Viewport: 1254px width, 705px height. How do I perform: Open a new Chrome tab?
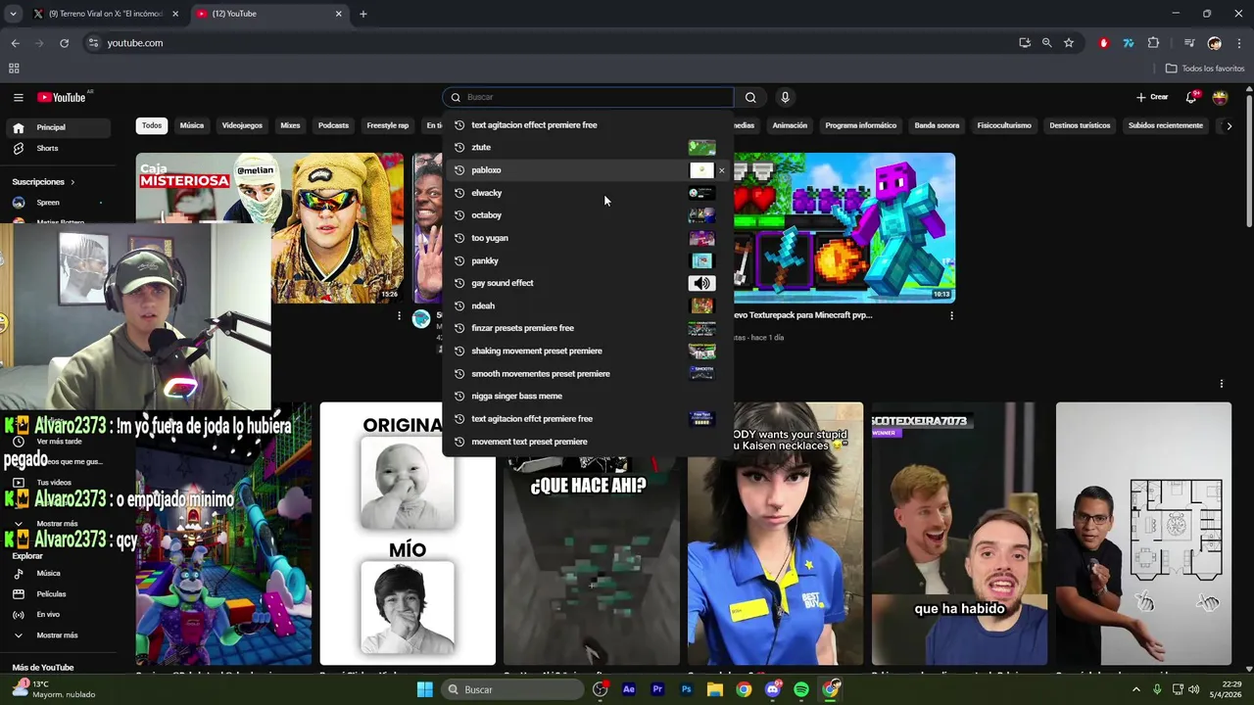pos(363,14)
